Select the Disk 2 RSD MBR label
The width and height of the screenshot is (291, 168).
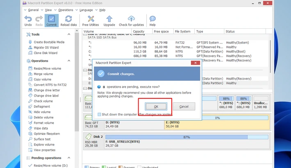pyautogui.click(x=94, y=141)
